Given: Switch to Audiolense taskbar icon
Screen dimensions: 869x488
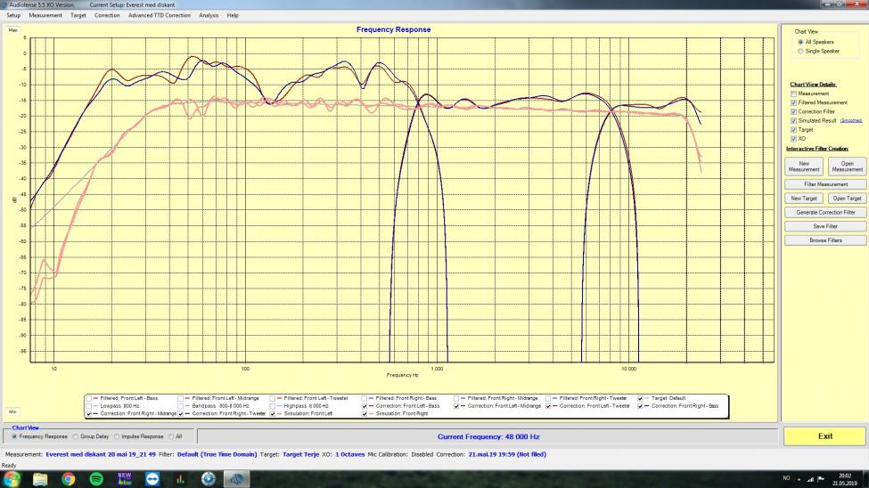Looking at the screenshot, I should coord(237,479).
